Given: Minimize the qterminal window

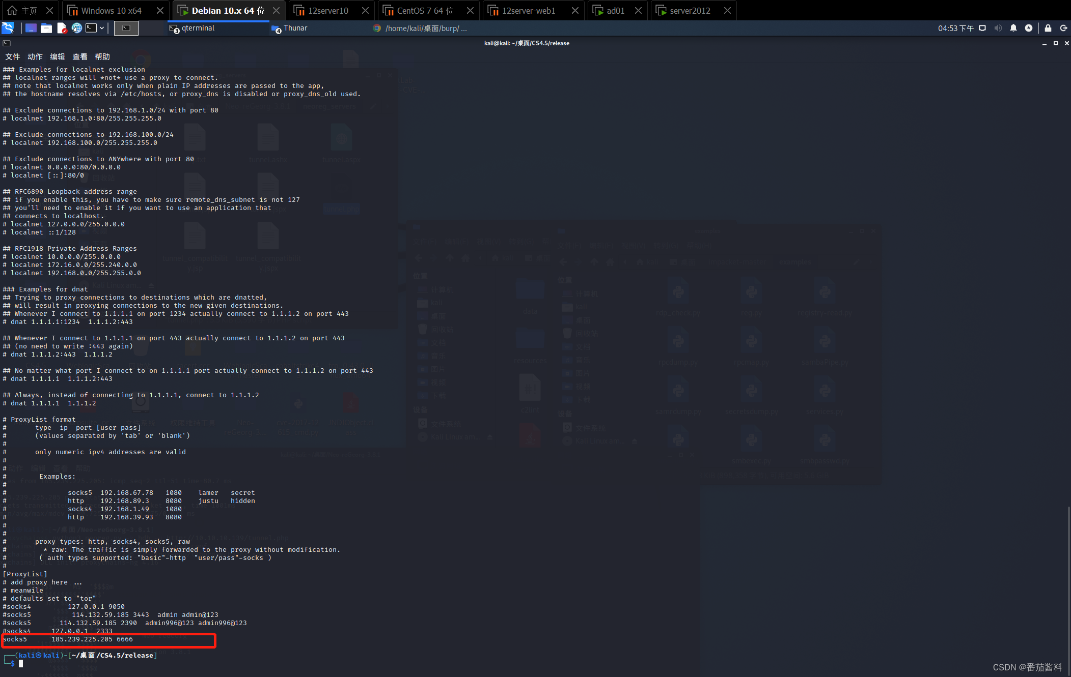Looking at the screenshot, I should 1045,44.
